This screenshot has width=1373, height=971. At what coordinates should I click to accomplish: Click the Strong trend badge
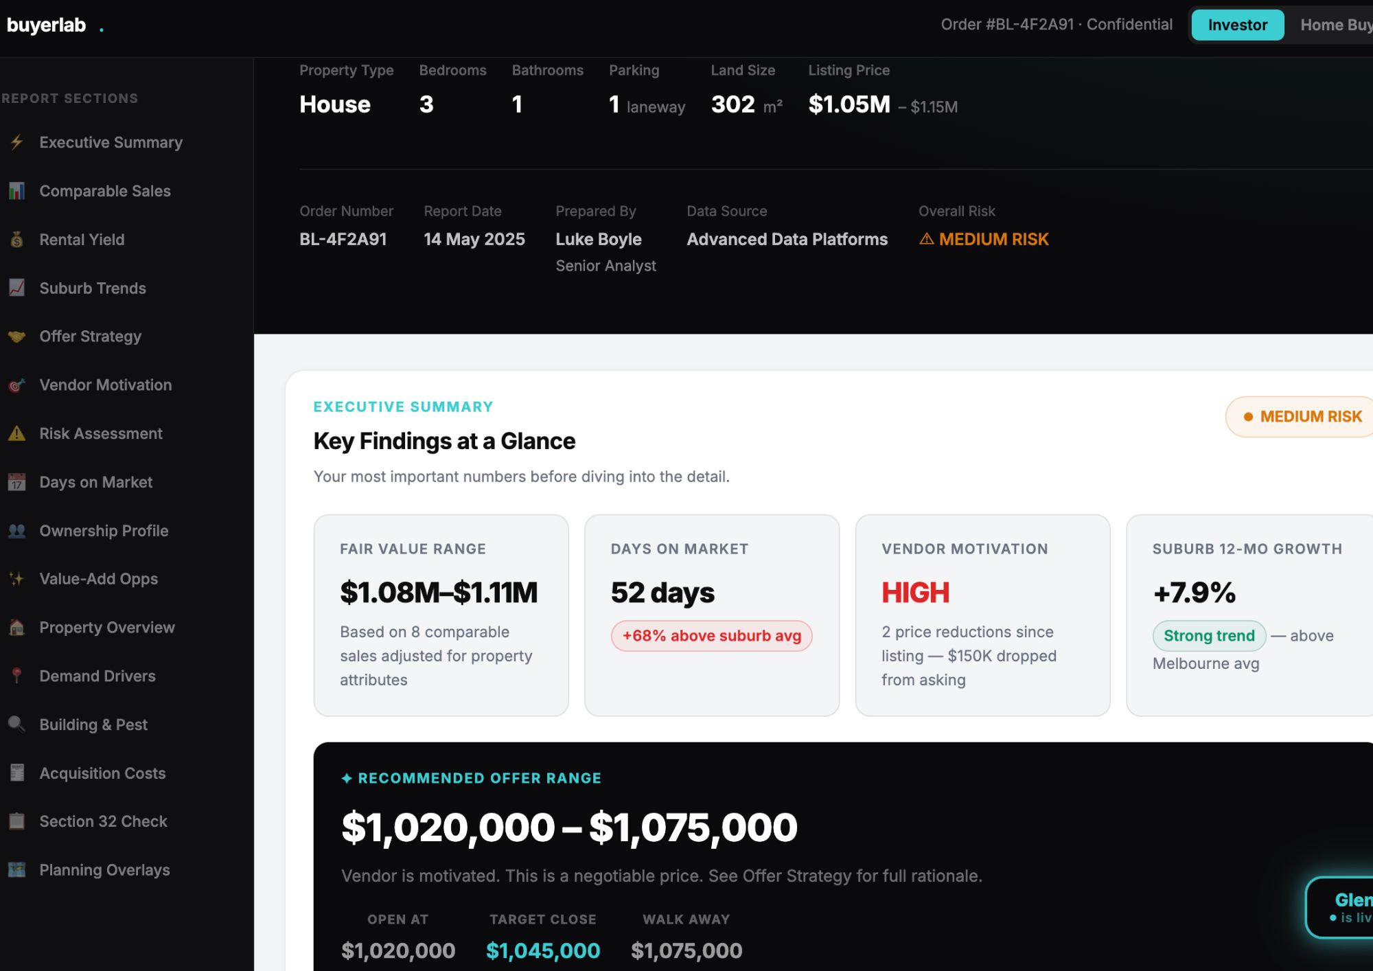[1209, 636]
